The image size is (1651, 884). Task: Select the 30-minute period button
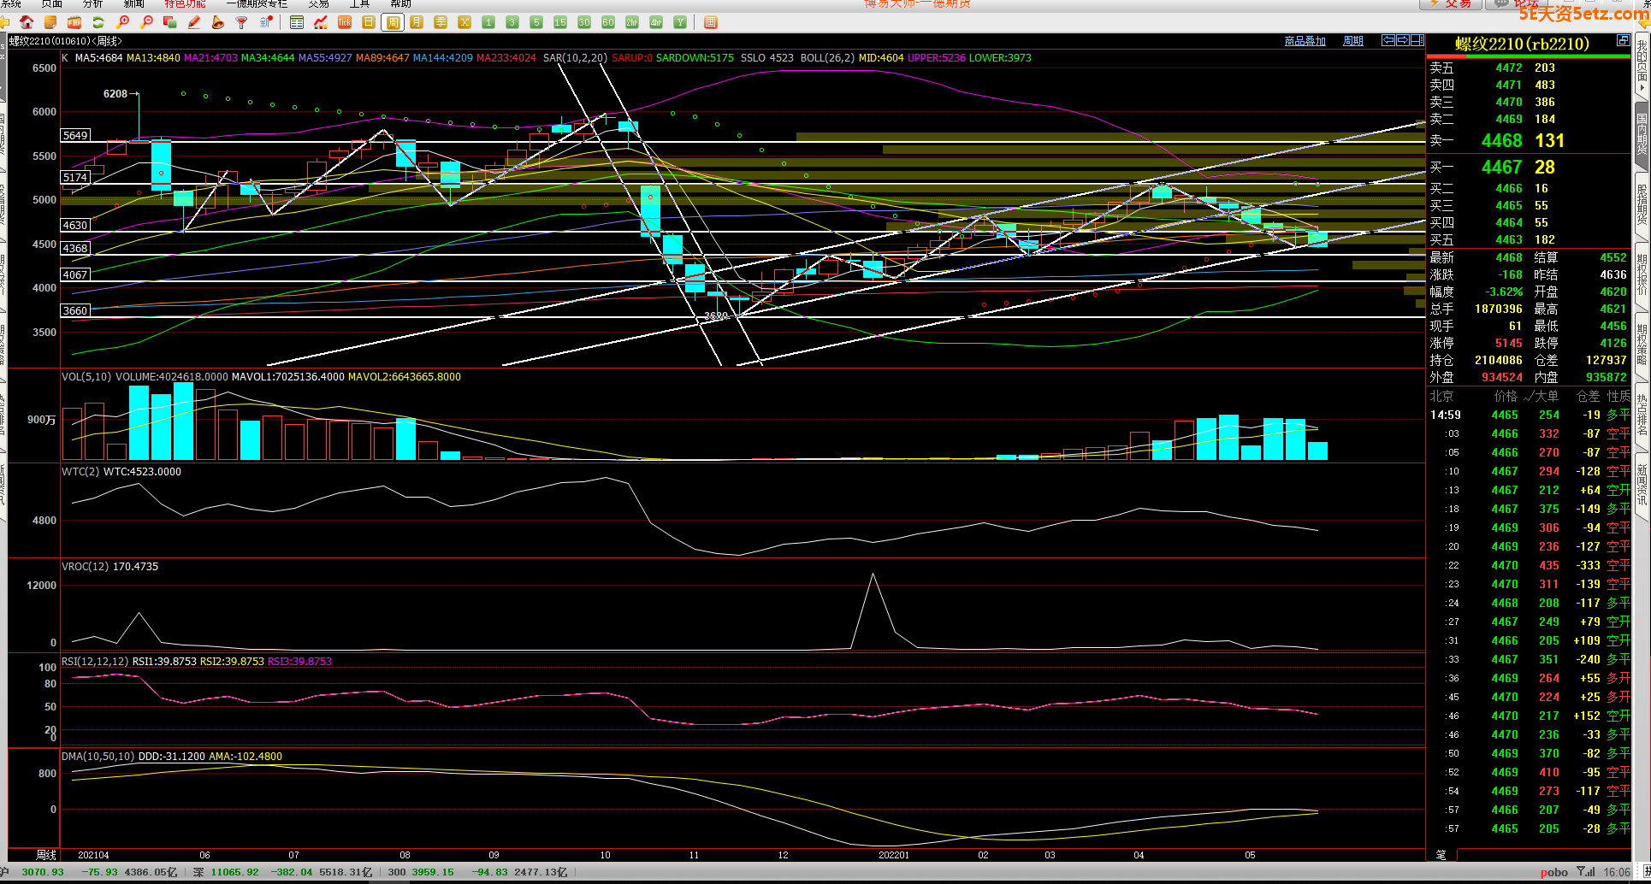[584, 22]
